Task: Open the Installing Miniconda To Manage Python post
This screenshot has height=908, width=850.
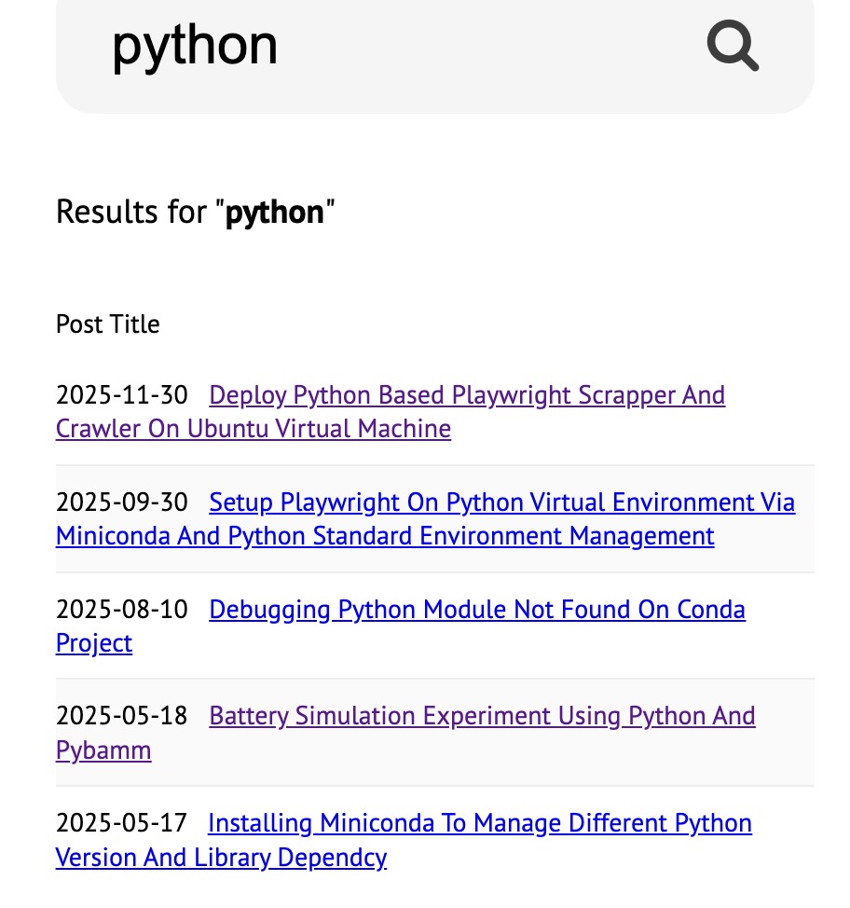Action: click(x=479, y=823)
